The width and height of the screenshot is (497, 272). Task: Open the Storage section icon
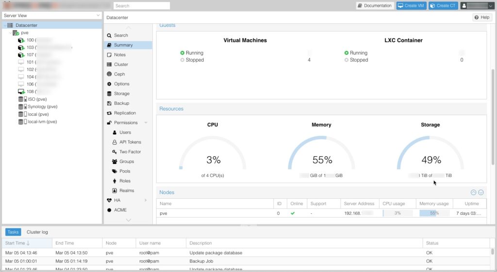point(109,94)
